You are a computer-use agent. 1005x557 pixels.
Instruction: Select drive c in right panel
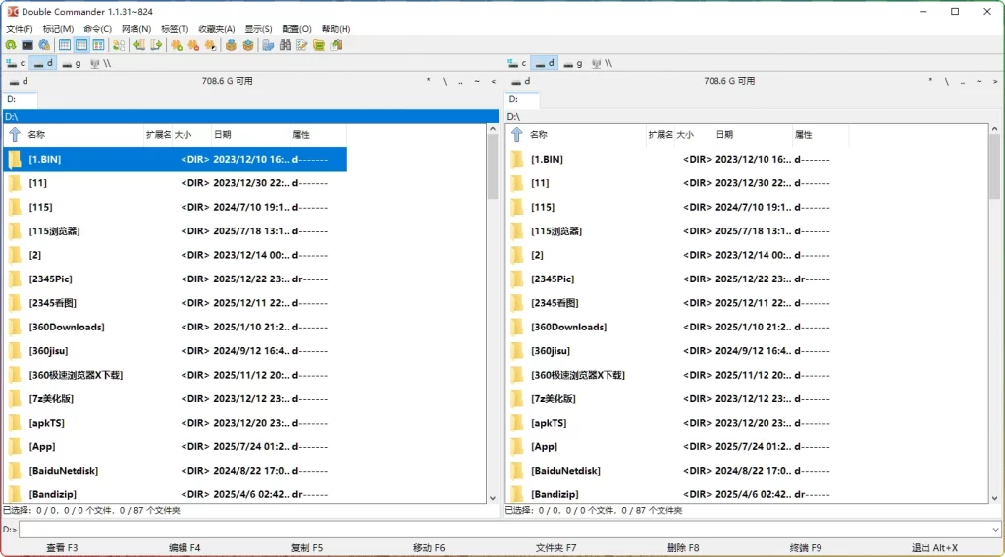point(517,63)
